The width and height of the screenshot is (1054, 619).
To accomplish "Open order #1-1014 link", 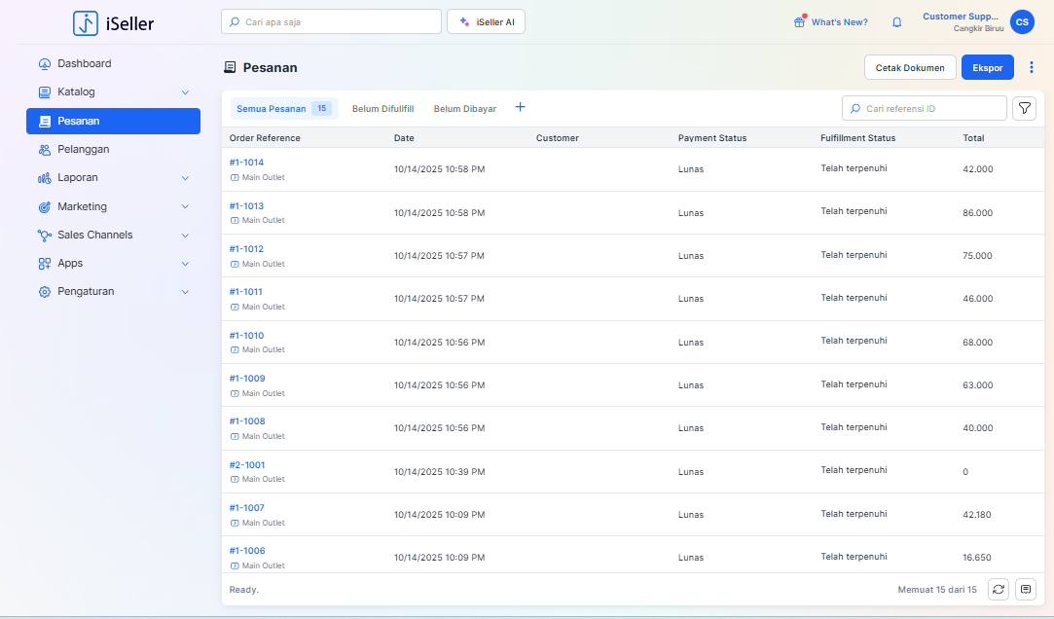I will 246,163.
